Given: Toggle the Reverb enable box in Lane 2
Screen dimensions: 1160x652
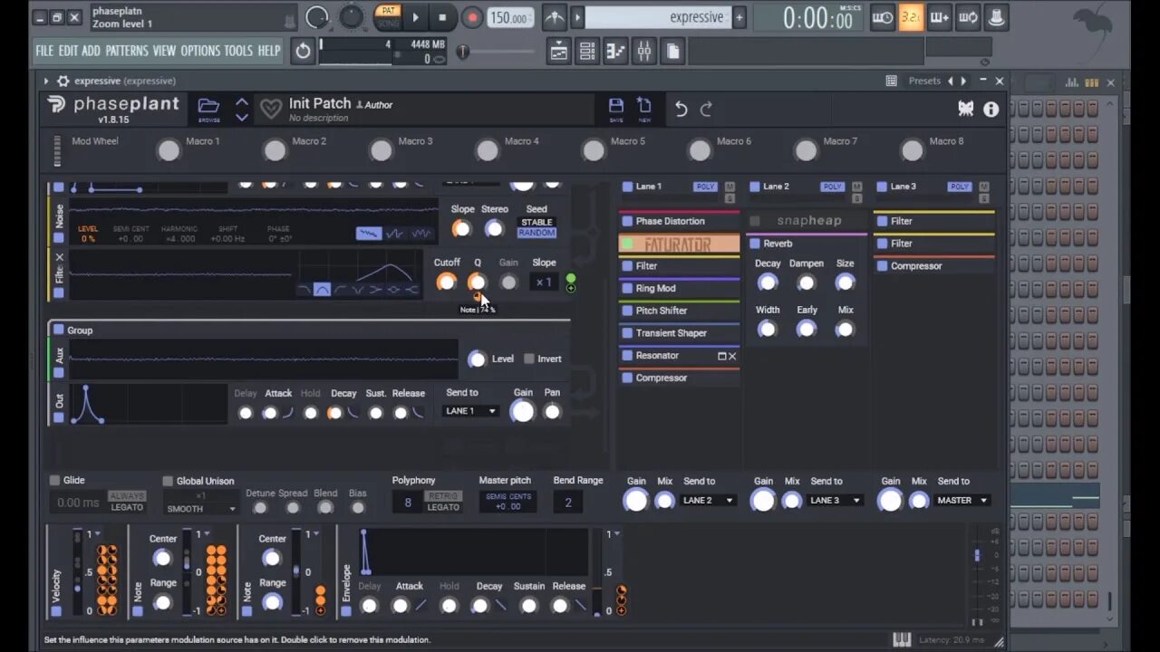Looking at the screenshot, I should 755,244.
